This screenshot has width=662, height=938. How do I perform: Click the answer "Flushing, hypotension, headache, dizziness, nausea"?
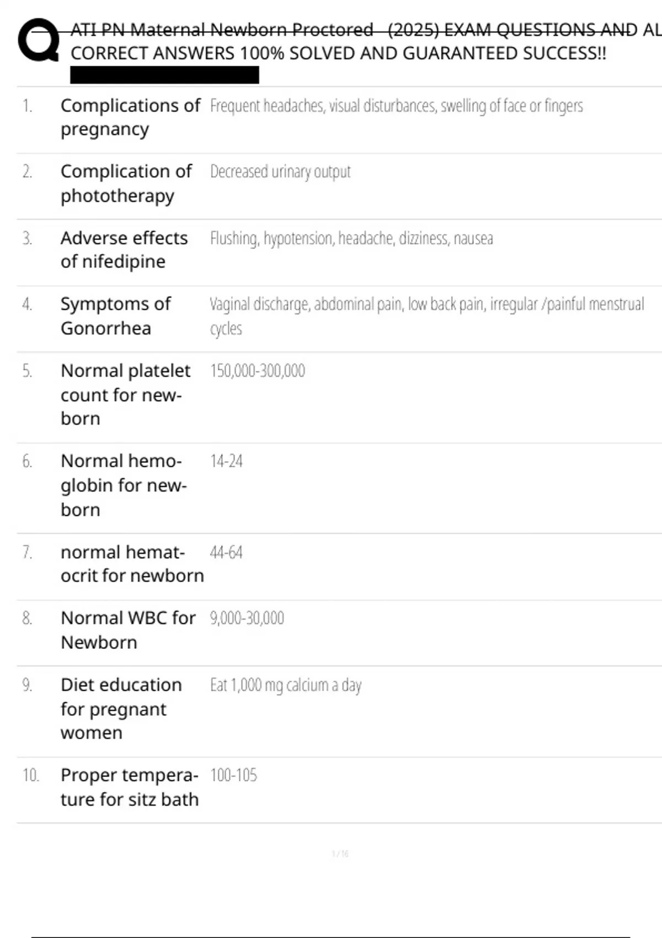(x=351, y=238)
